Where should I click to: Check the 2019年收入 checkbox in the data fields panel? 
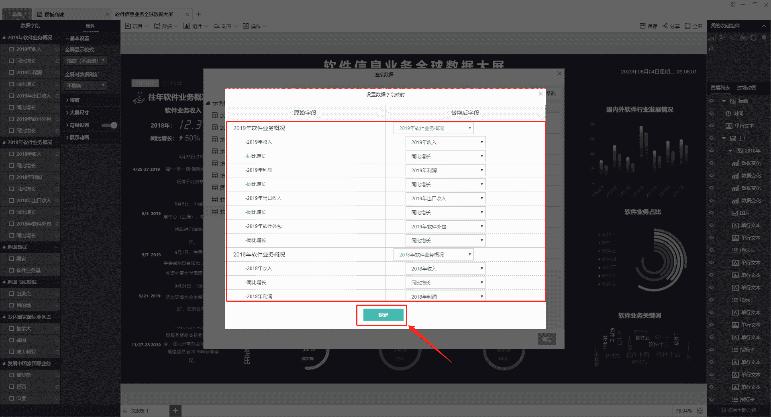coord(12,49)
